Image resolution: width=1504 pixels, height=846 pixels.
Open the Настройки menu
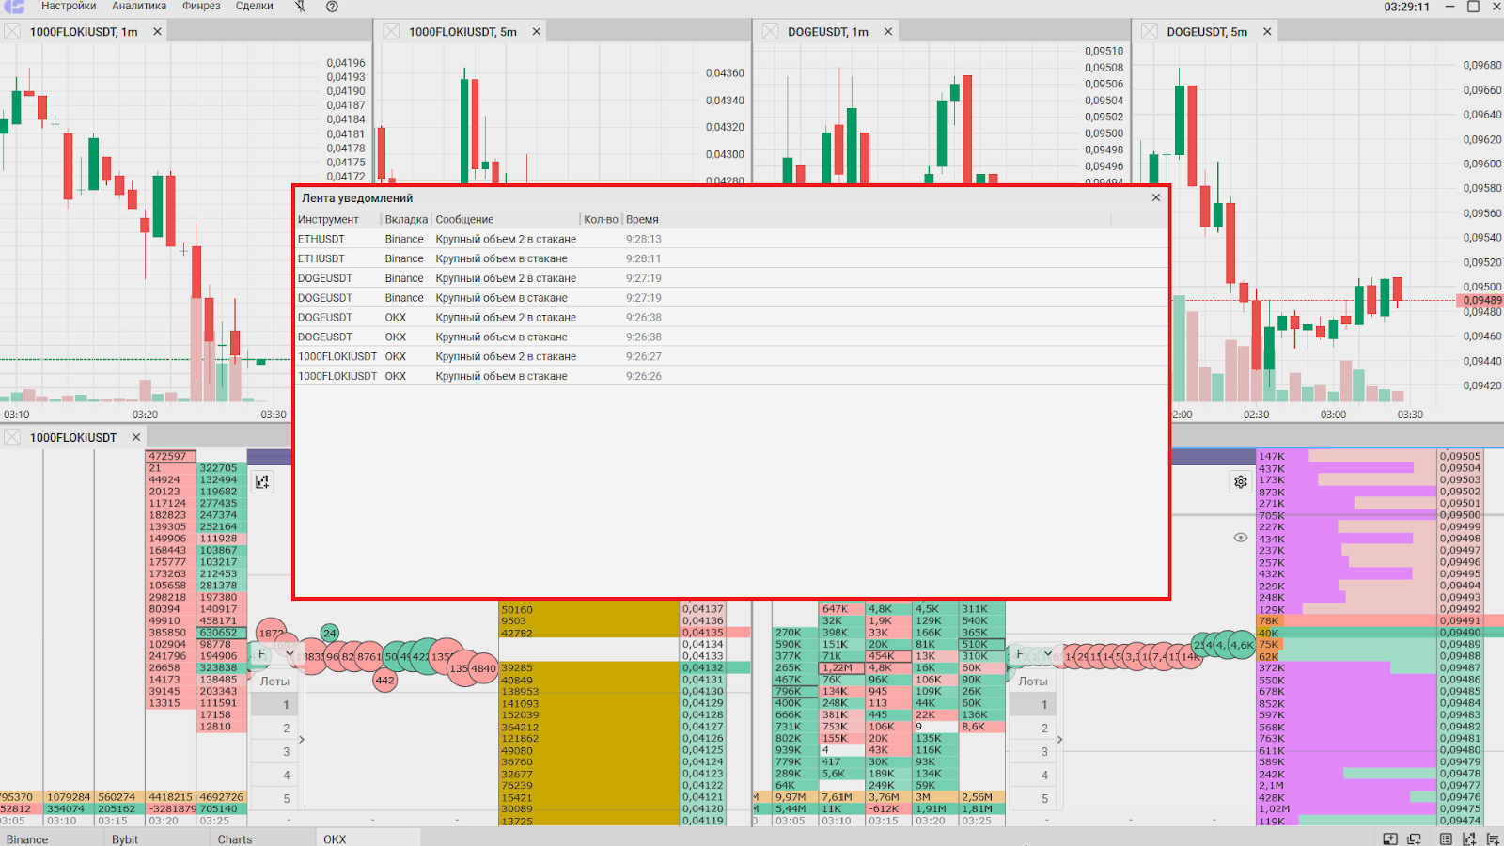[x=69, y=7]
